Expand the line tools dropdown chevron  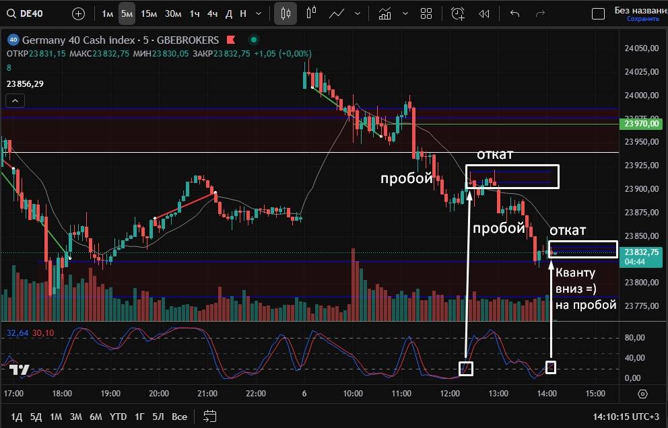[x=357, y=13]
